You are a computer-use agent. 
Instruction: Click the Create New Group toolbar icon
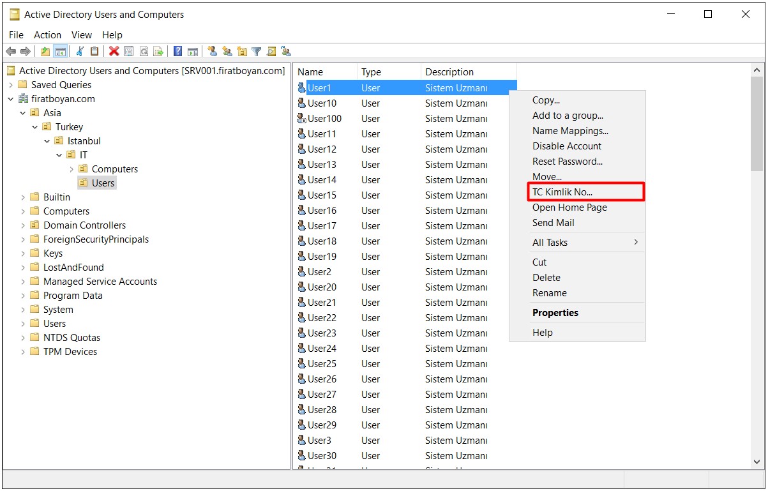[227, 52]
